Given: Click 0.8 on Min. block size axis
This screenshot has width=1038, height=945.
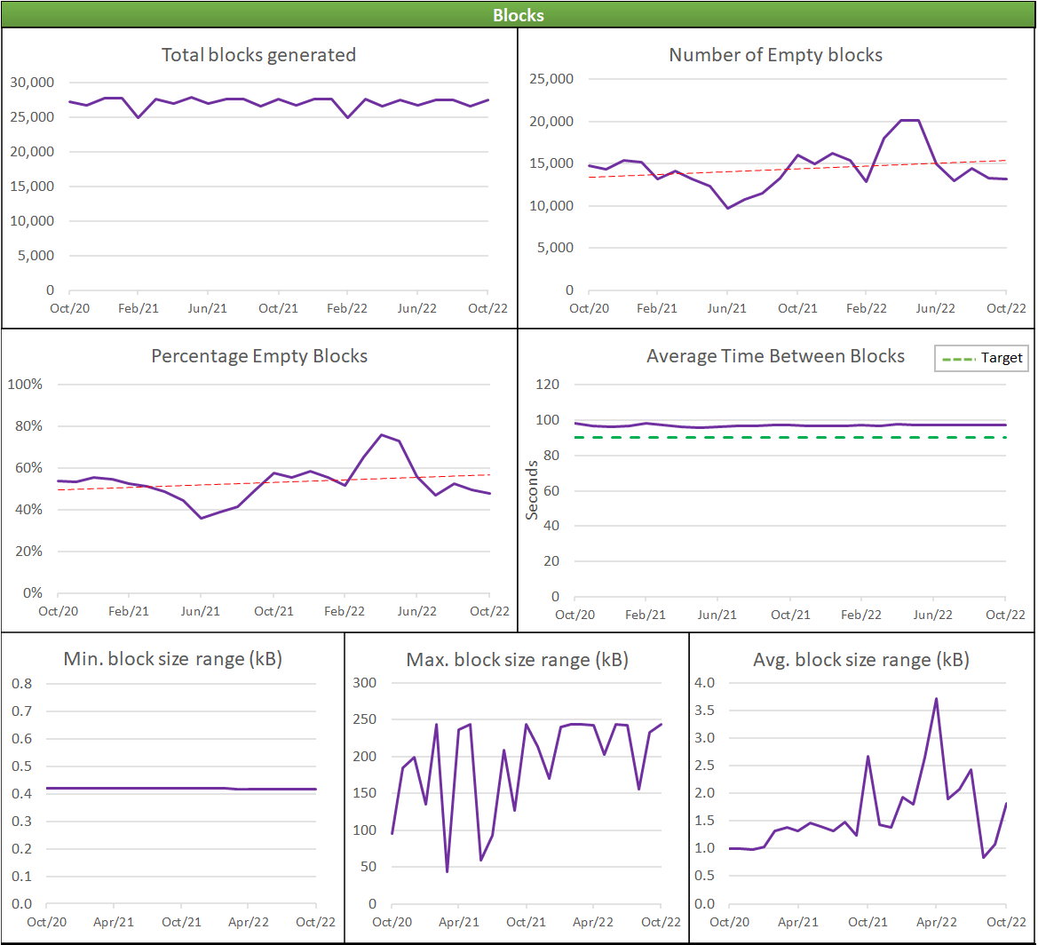Looking at the screenshot, I should tap(21, 683).
